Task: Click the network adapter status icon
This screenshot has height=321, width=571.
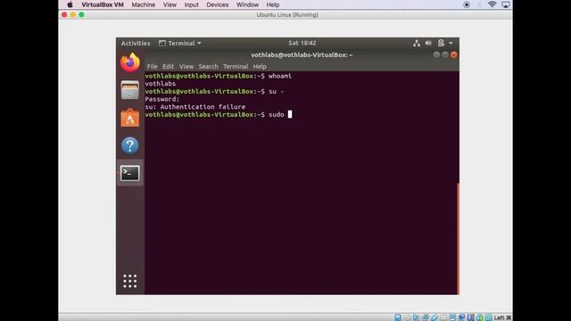Action: (x=425, y=317)
